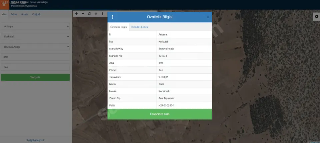Click the Sorgula button

(35, 77)
